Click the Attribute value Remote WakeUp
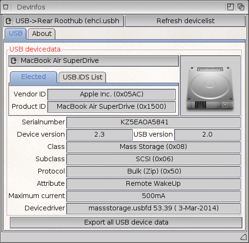Viewport: 249px width, 243px height. click(x=153, y=184)
